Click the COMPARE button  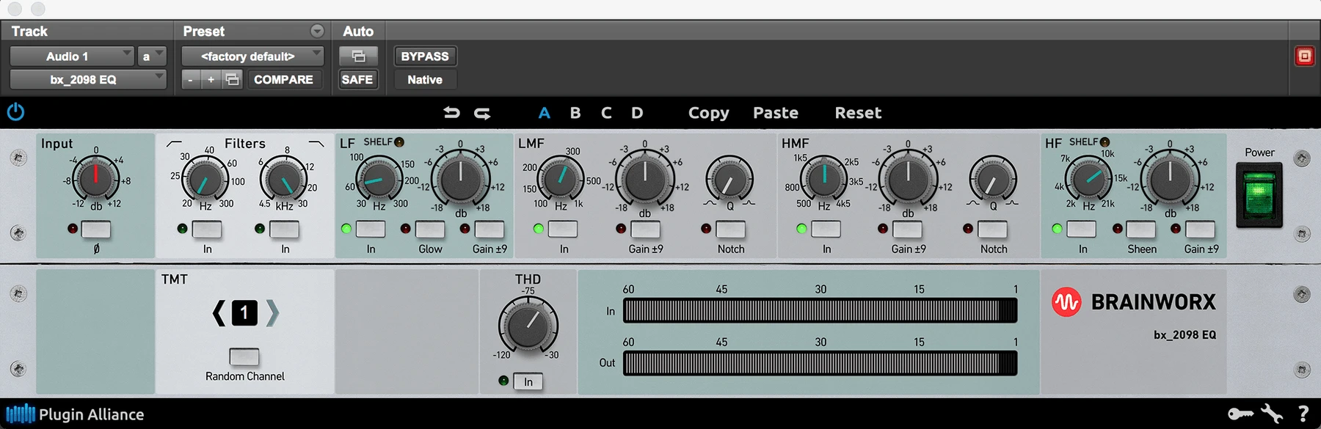click(x=283, y=79)
